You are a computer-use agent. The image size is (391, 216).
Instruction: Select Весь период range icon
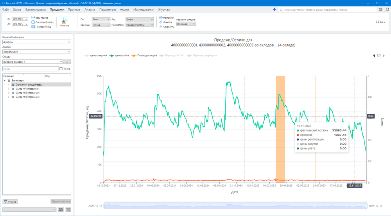pyautogui.click(x=33, y=18)
